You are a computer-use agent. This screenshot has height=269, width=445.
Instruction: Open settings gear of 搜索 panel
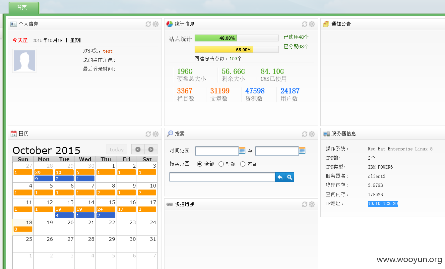point(312,134)
